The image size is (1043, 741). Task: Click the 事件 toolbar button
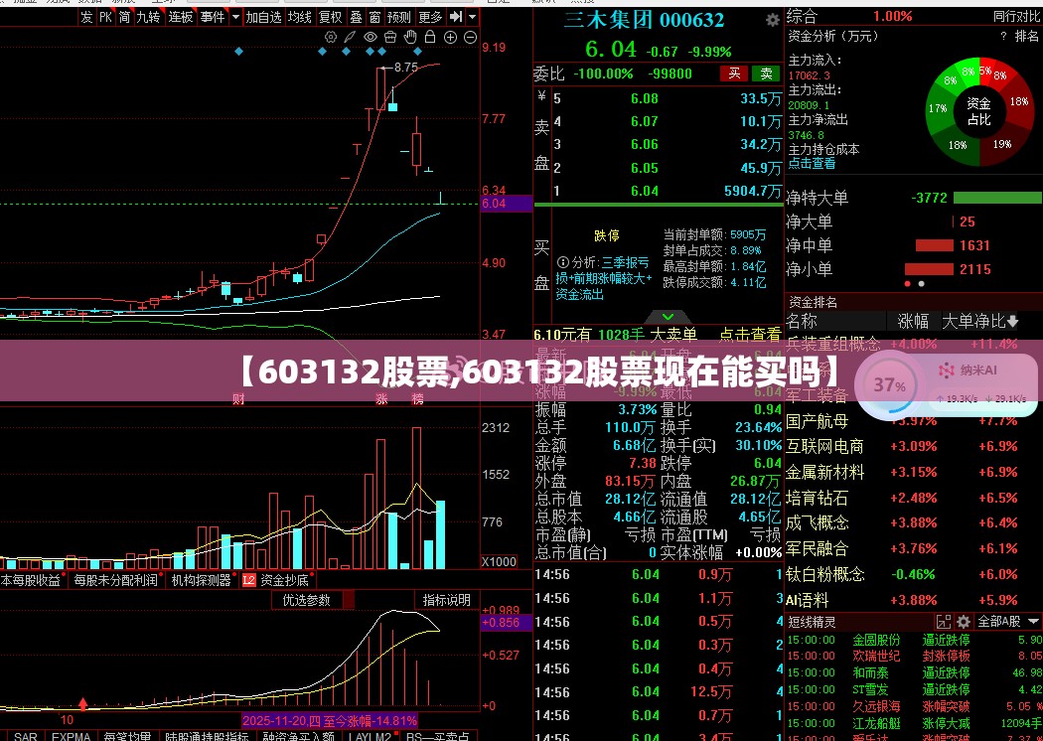pyautogui.click(x=213, y=17)
